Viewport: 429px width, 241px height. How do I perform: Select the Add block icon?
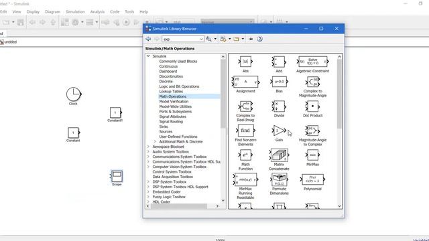(279, 62)
